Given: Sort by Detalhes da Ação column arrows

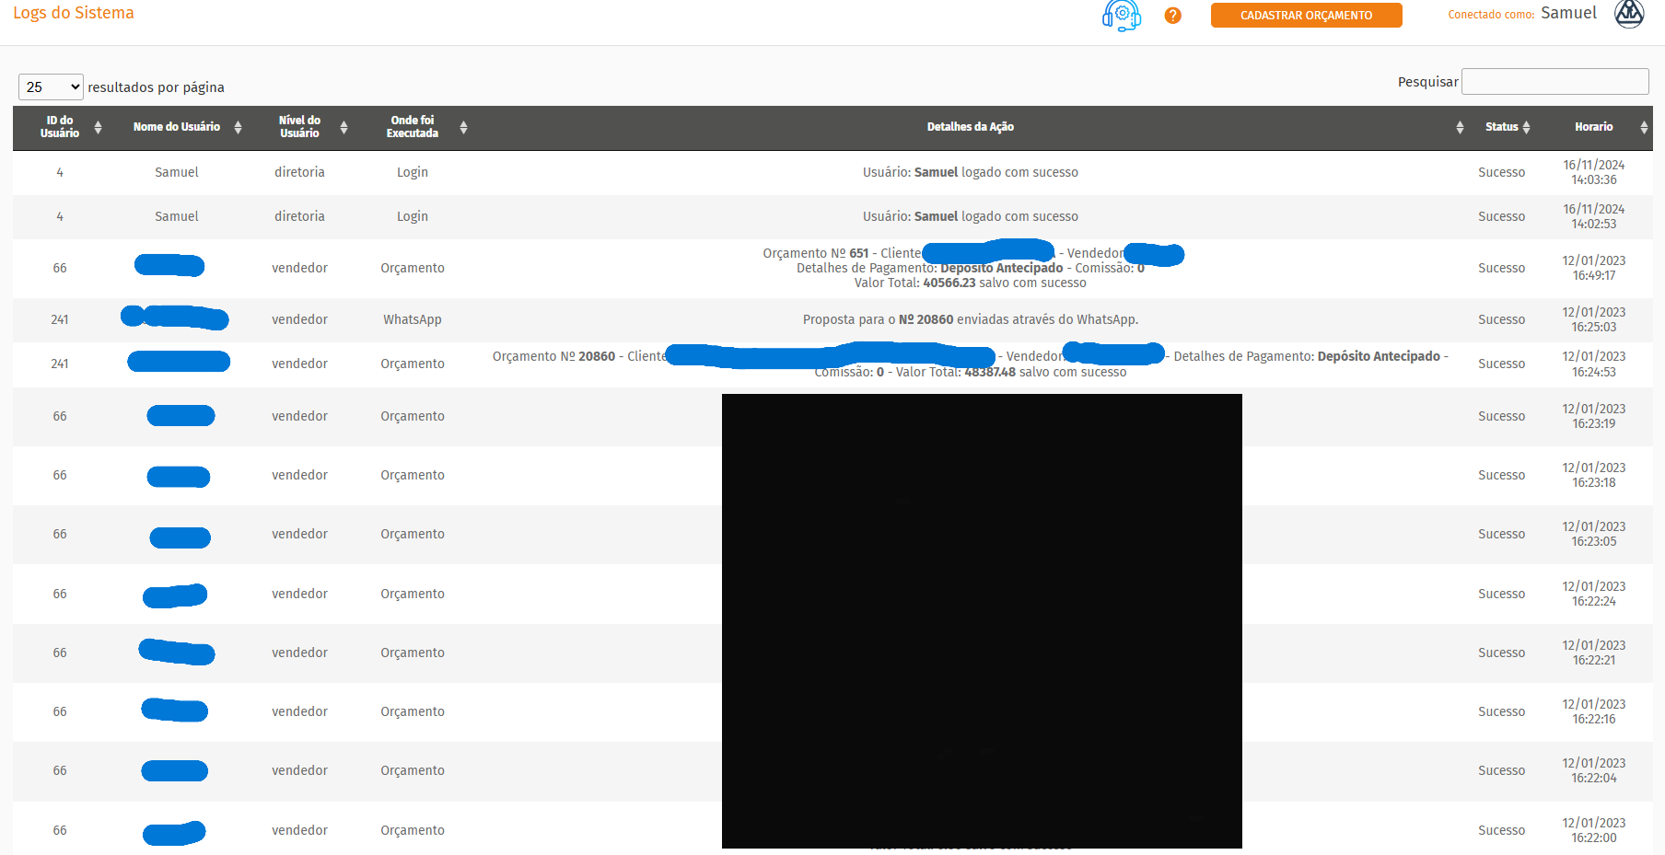Looking at the screenshot, I should click(x=1460, y=127).
